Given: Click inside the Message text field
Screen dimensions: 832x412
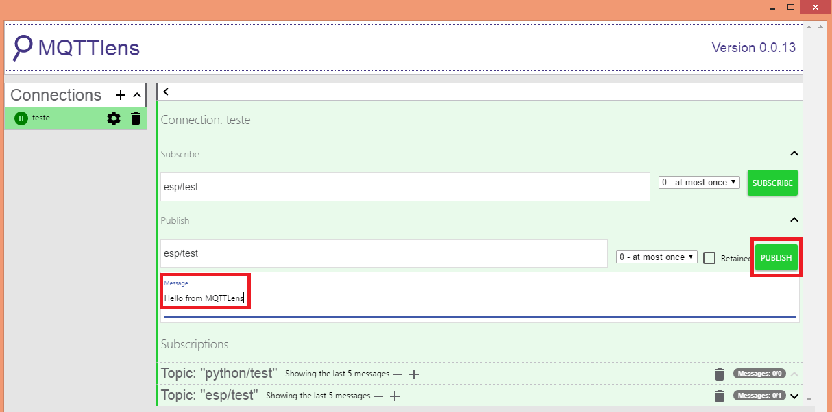Looking at the screenshot, I should [x=204, y=298].
